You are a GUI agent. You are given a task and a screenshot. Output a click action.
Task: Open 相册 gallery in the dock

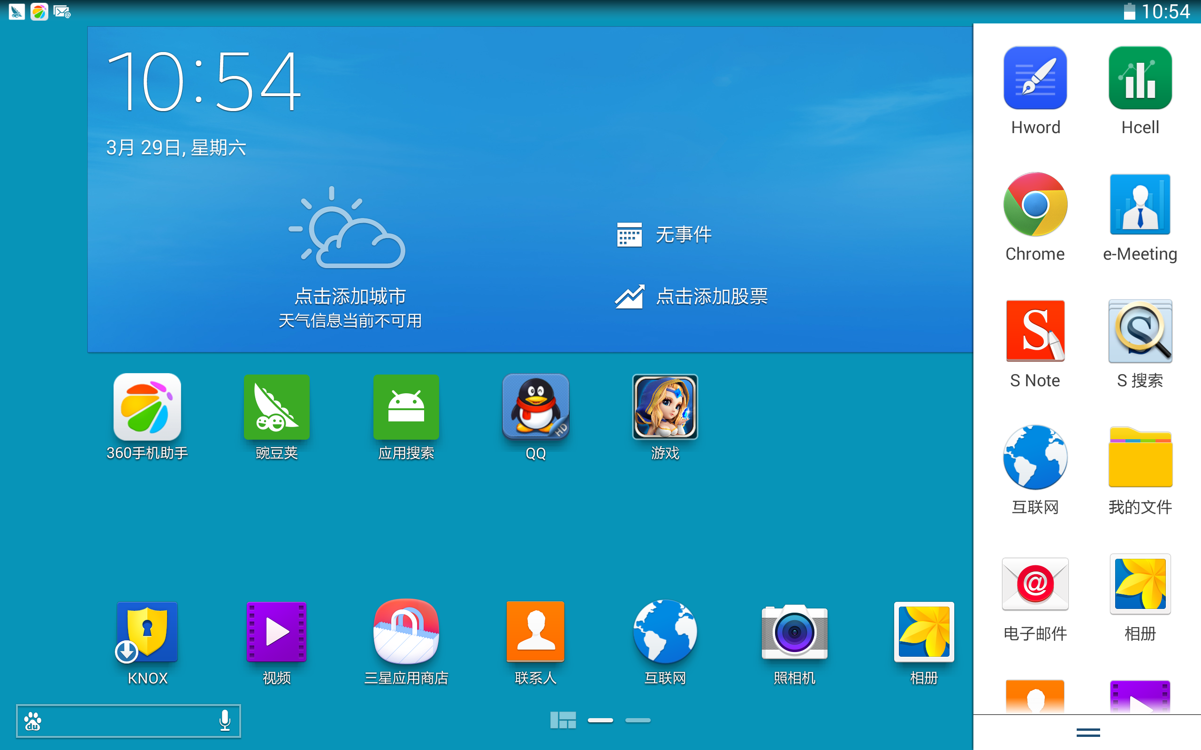tap(924, 631)
